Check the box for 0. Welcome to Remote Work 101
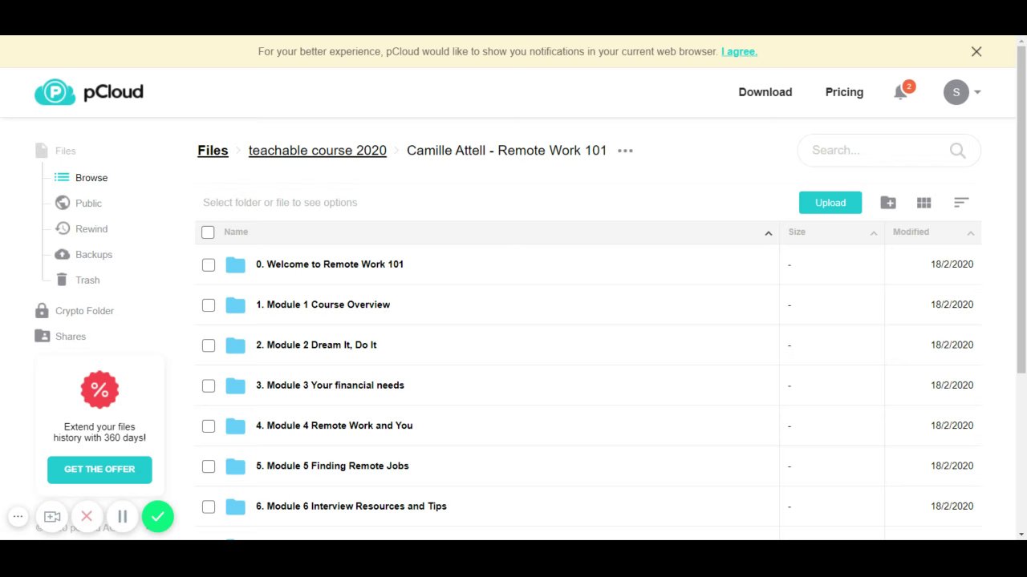 click(209, 264)
